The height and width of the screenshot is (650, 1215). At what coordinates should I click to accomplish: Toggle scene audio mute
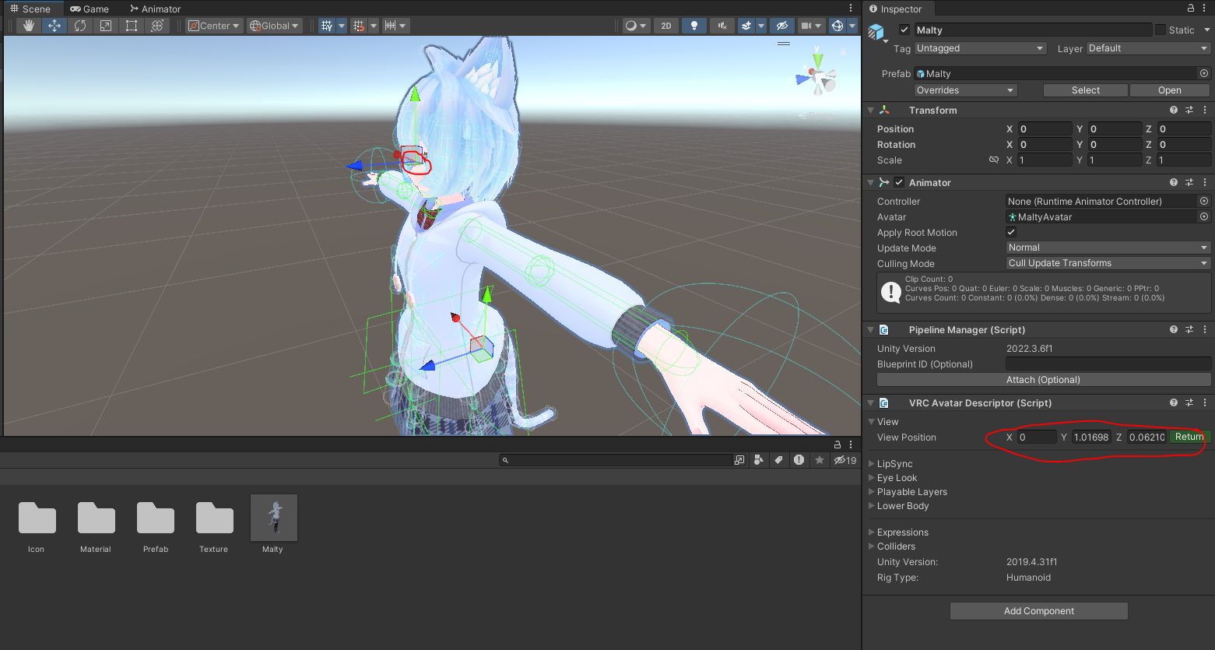pos(722,26)
